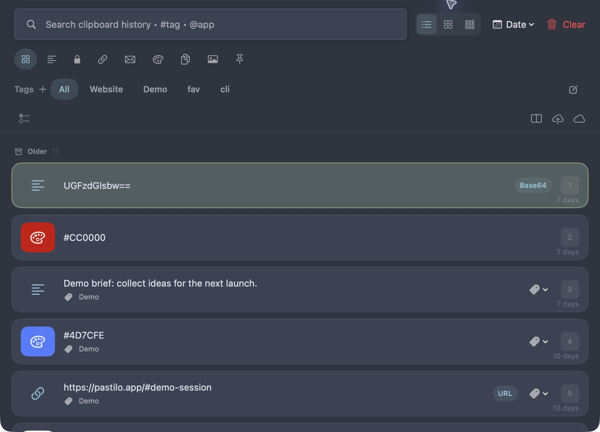Click the Clear history button
Screen dimensions: 600x432
pyautogui.click(x=566, y=25)
